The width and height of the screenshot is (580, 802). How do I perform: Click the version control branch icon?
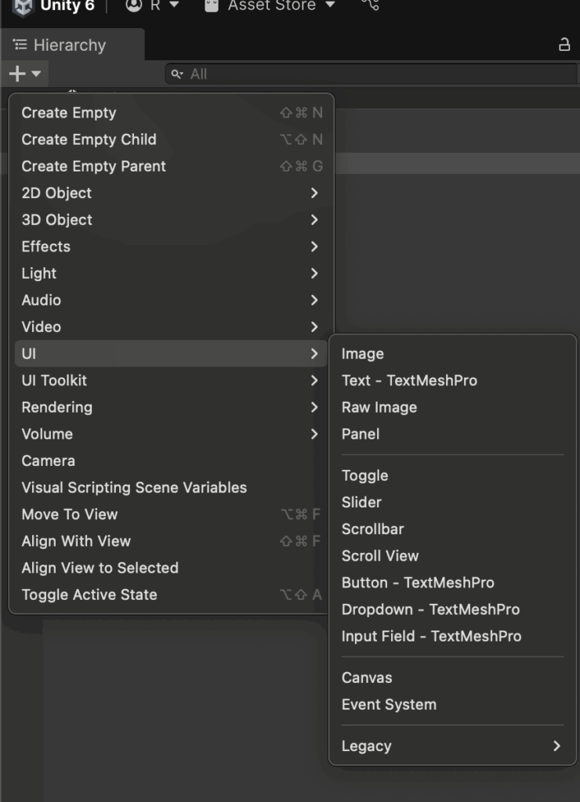click(371, 5)
